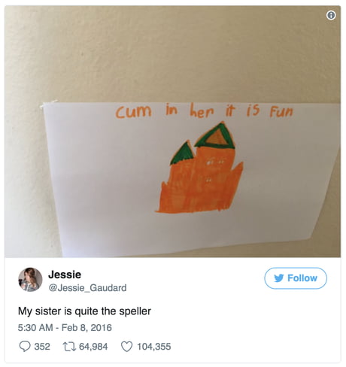Open the Jessie display name link

coord(65,274)
